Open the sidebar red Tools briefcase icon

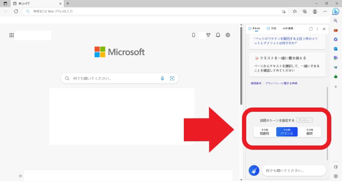[336, 30]
